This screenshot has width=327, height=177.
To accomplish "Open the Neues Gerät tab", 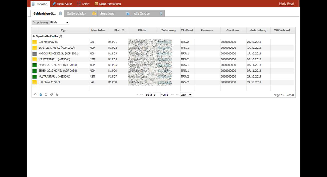I will (62, 4).
